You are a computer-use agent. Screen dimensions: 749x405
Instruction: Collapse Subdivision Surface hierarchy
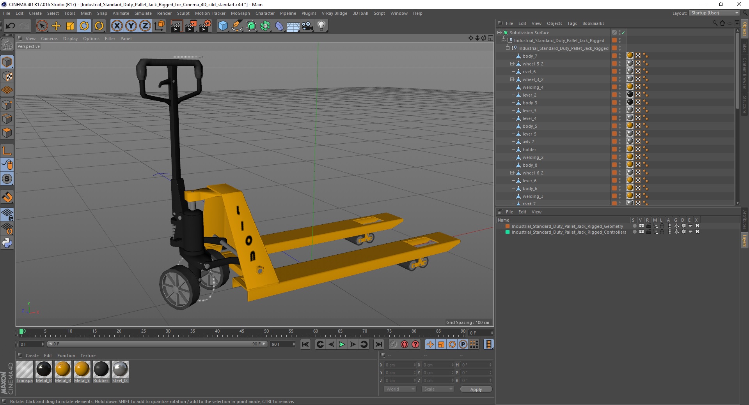[499, 33]
